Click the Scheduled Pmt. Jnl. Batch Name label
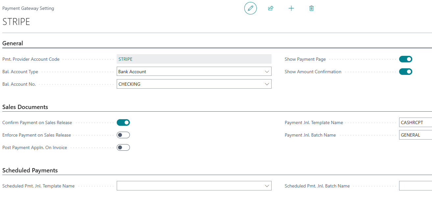Image resolution: width=432 pixels, height=198 pixels. point(317,186)
